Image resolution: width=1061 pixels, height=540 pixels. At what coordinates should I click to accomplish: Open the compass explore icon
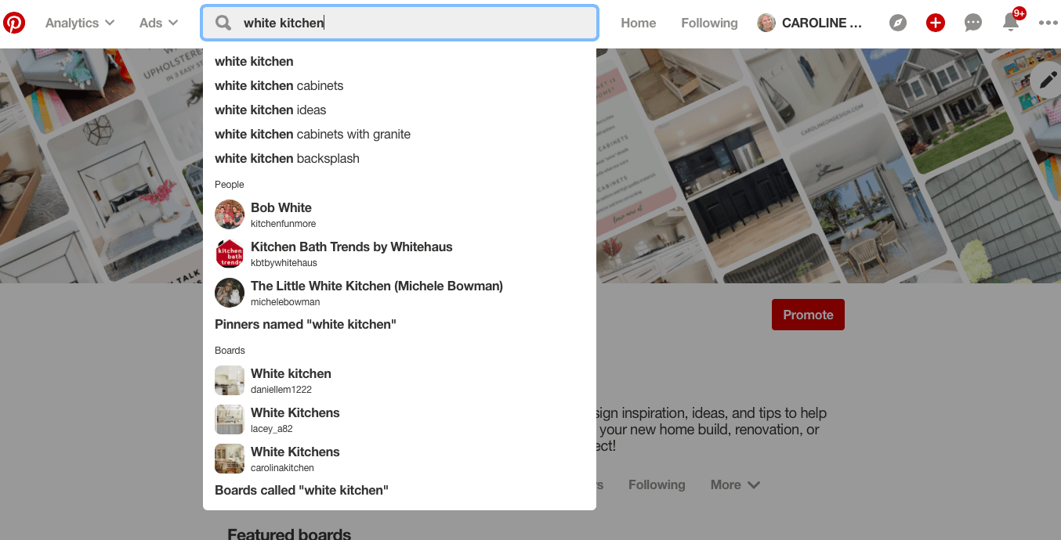[x=898, y=23]
